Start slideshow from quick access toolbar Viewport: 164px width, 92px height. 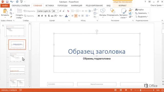tap(21, 2)
